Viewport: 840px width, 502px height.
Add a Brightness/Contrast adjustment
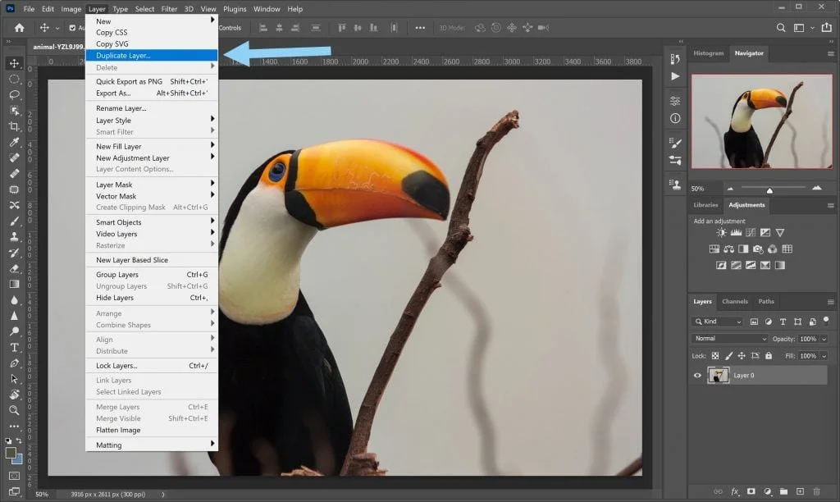pyautogui.click(x=721, y=232)
